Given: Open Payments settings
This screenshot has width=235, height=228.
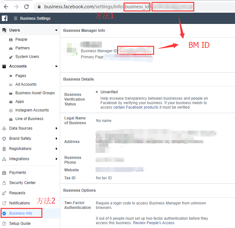Looking at the screenshot, I should tap(18, 173).
